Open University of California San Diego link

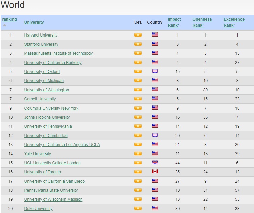(54, 181)
